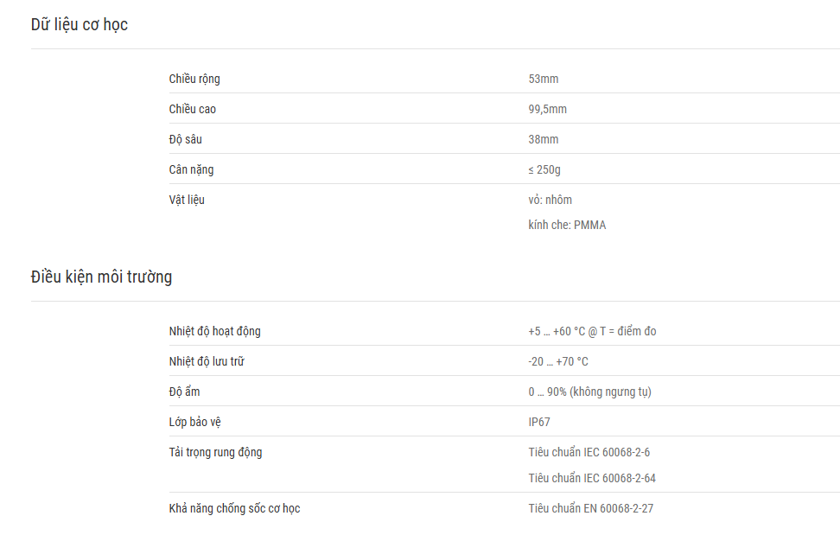Click 'Tiêu chuẩn EN 60068-2-27' text
840x535 pixels.
point(591,508)
